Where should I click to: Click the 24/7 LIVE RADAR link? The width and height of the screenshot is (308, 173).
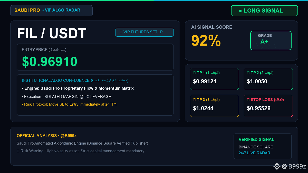point(254,153)
